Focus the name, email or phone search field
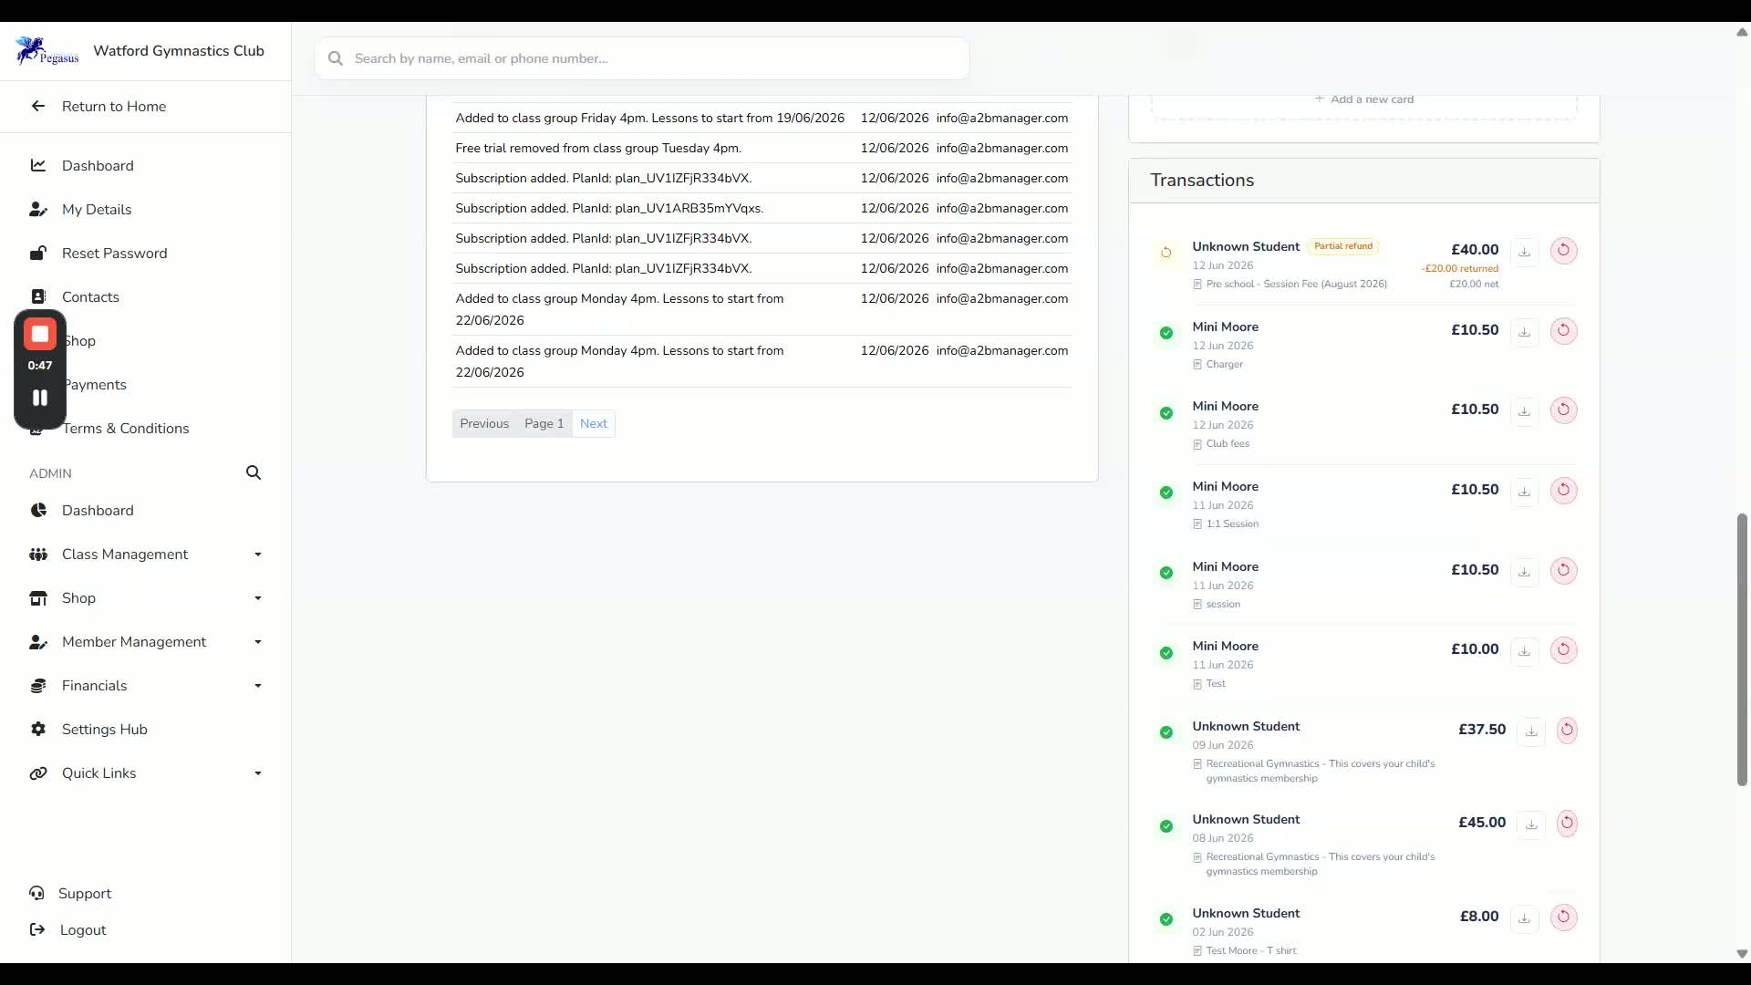The width and height of the screenshot is (1751, 985). [642, 58]
